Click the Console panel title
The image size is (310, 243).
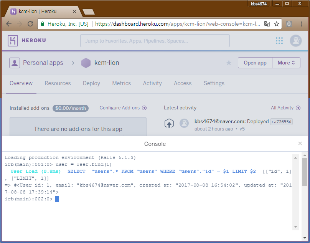pyautogui.click(x=155, y=144)
